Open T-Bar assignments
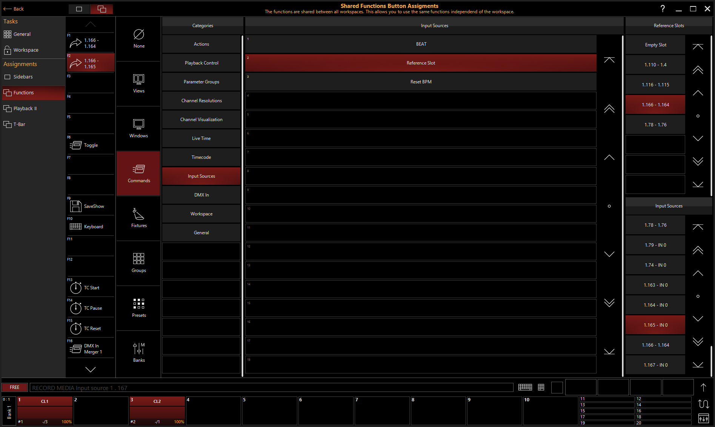Screen dimensions: 715x427 click(x=33, y=124)
